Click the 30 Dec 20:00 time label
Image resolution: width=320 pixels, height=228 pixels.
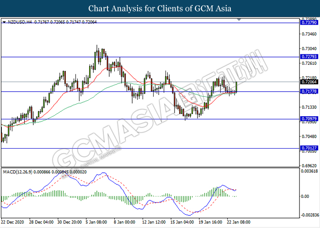point(69,222)
